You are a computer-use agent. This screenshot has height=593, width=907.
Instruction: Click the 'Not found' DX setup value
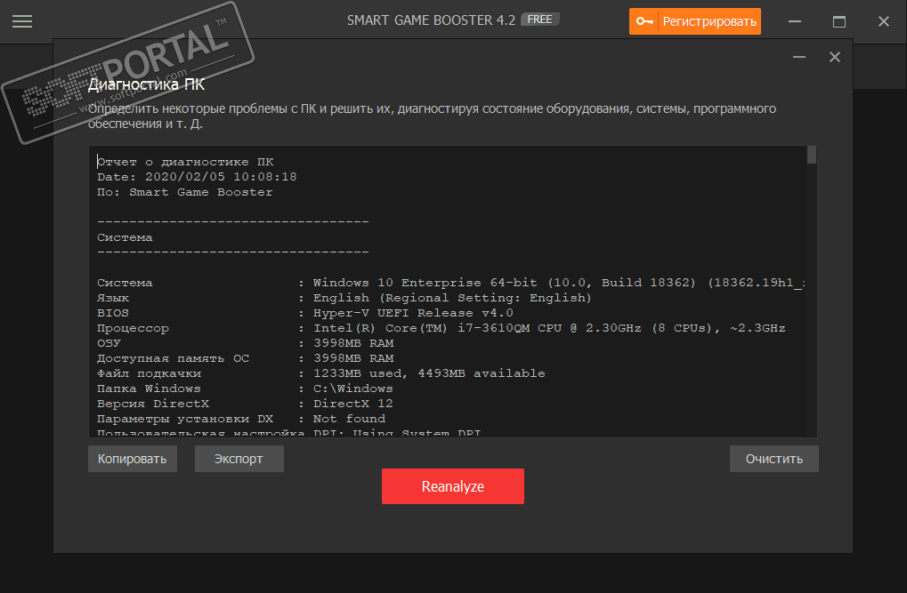coord(349,419)
